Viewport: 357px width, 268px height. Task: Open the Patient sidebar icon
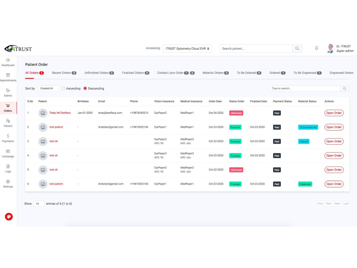(x=8, y=121)
